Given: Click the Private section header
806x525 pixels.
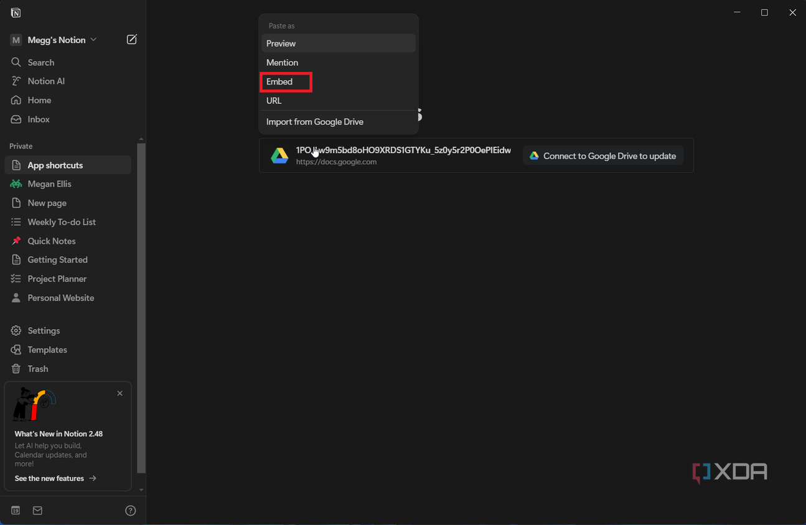Looking at the screenshot, I should 21,146.
